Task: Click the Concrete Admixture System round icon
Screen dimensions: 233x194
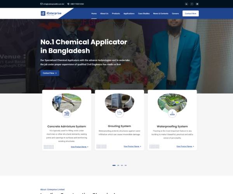Action: [66, 114]
